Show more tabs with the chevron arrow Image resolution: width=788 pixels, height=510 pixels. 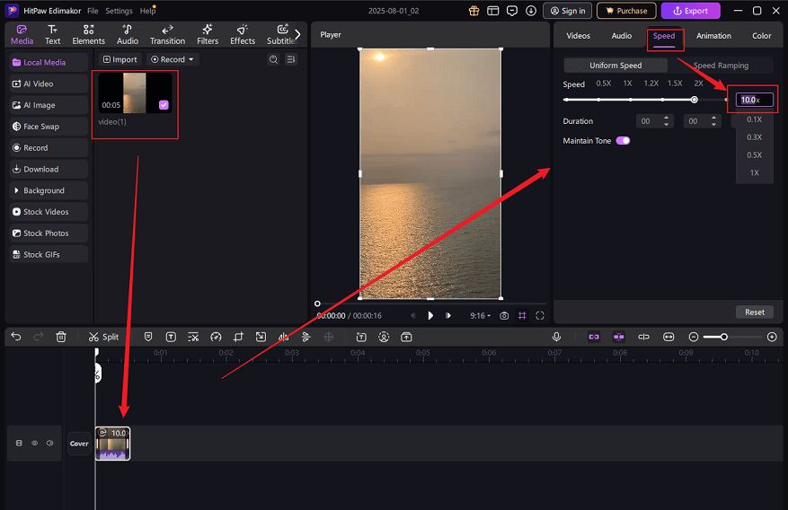tap(297, 34)
